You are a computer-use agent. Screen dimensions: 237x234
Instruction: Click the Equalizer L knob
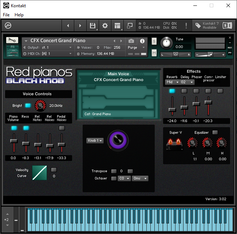[193, 142]
